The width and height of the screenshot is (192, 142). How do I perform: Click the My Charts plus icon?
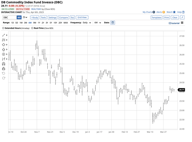point(154,12)
